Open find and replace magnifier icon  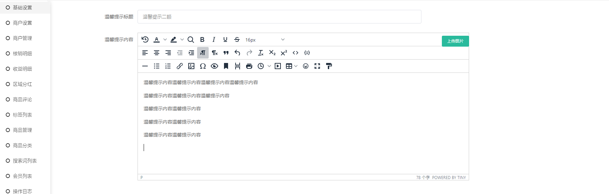click(x=191, y=39)
